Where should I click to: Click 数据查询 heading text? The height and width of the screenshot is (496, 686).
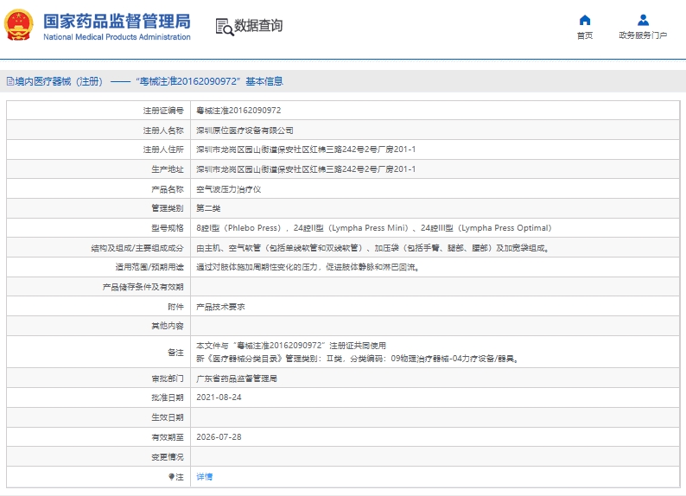(x=258, y=25)
